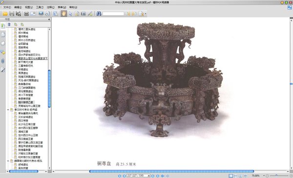Click the zoom in plus button

[291, 176]
